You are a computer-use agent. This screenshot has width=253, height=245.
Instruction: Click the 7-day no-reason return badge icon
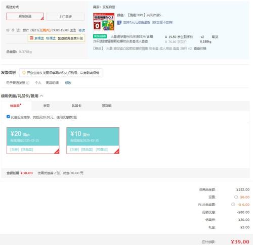click(119, 22)
